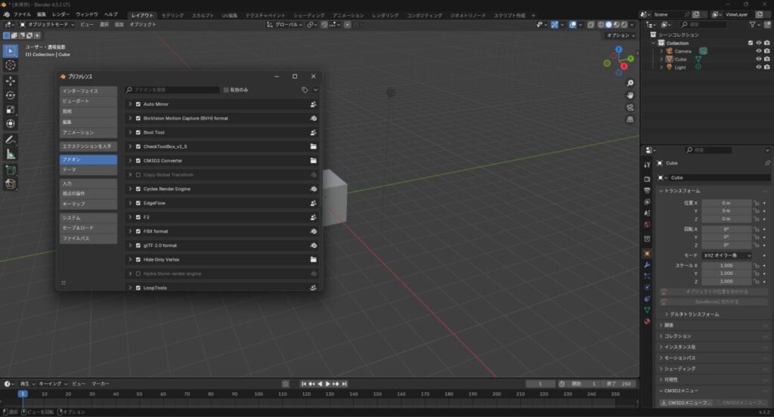
Task: Open the XYZ Euler rotation mode dropdown
Action: click(x=726, y=255)
